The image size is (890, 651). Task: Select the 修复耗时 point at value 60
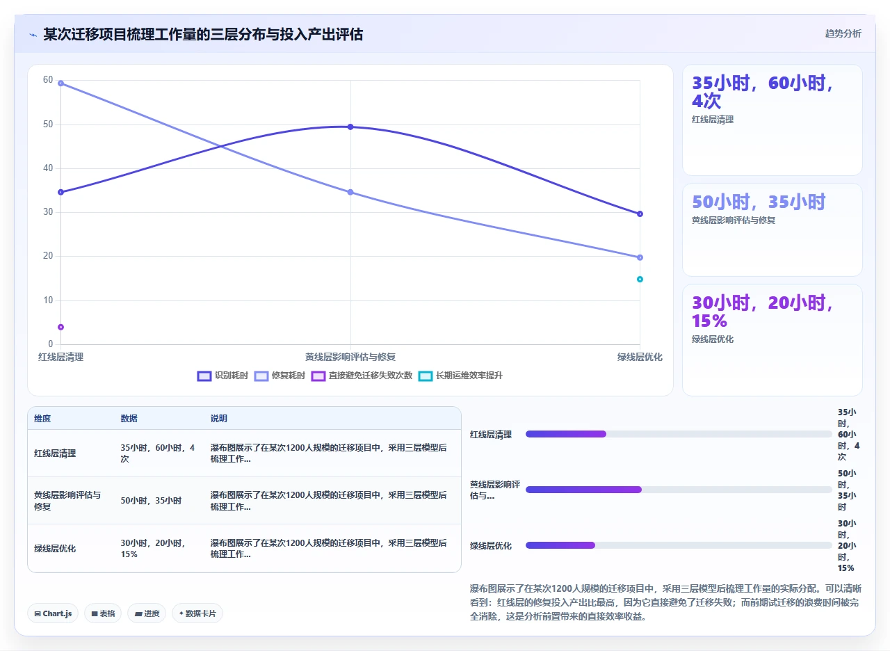(x=61, y=83)
